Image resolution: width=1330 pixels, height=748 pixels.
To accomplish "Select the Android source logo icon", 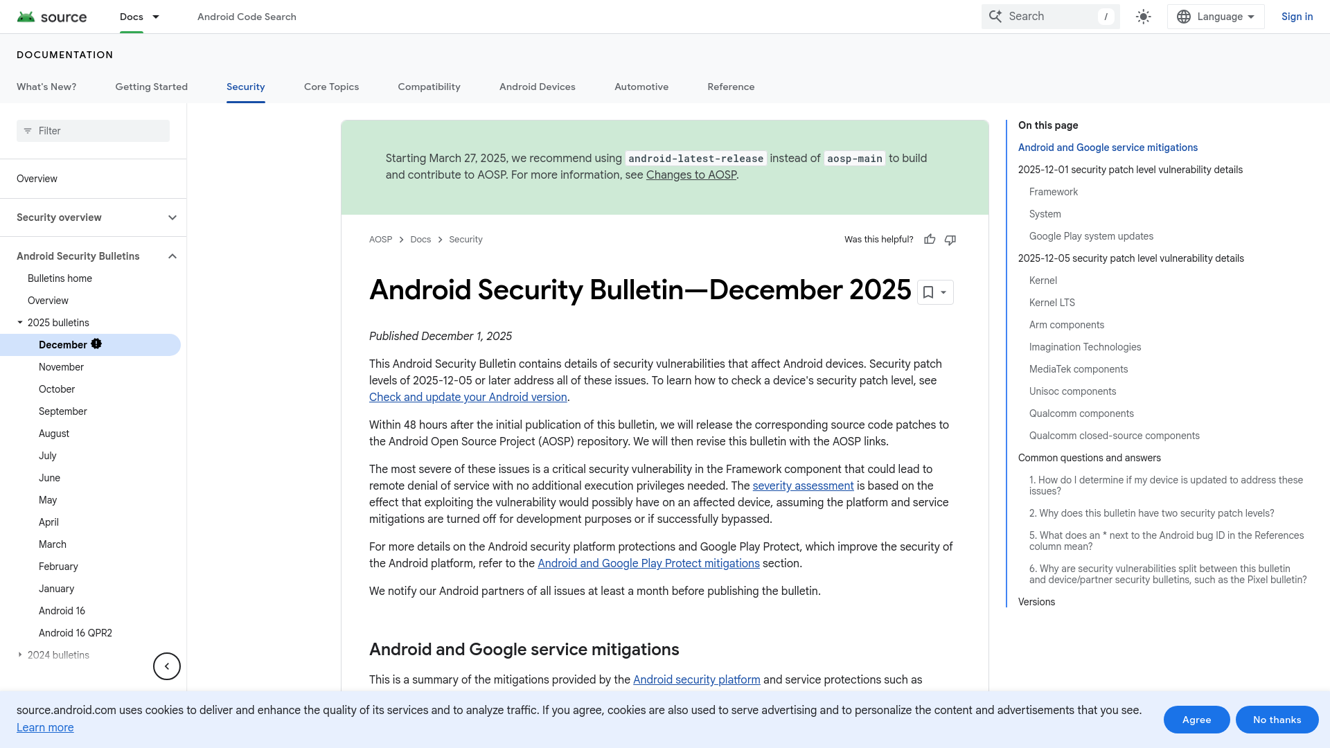I will click(28, 16).
